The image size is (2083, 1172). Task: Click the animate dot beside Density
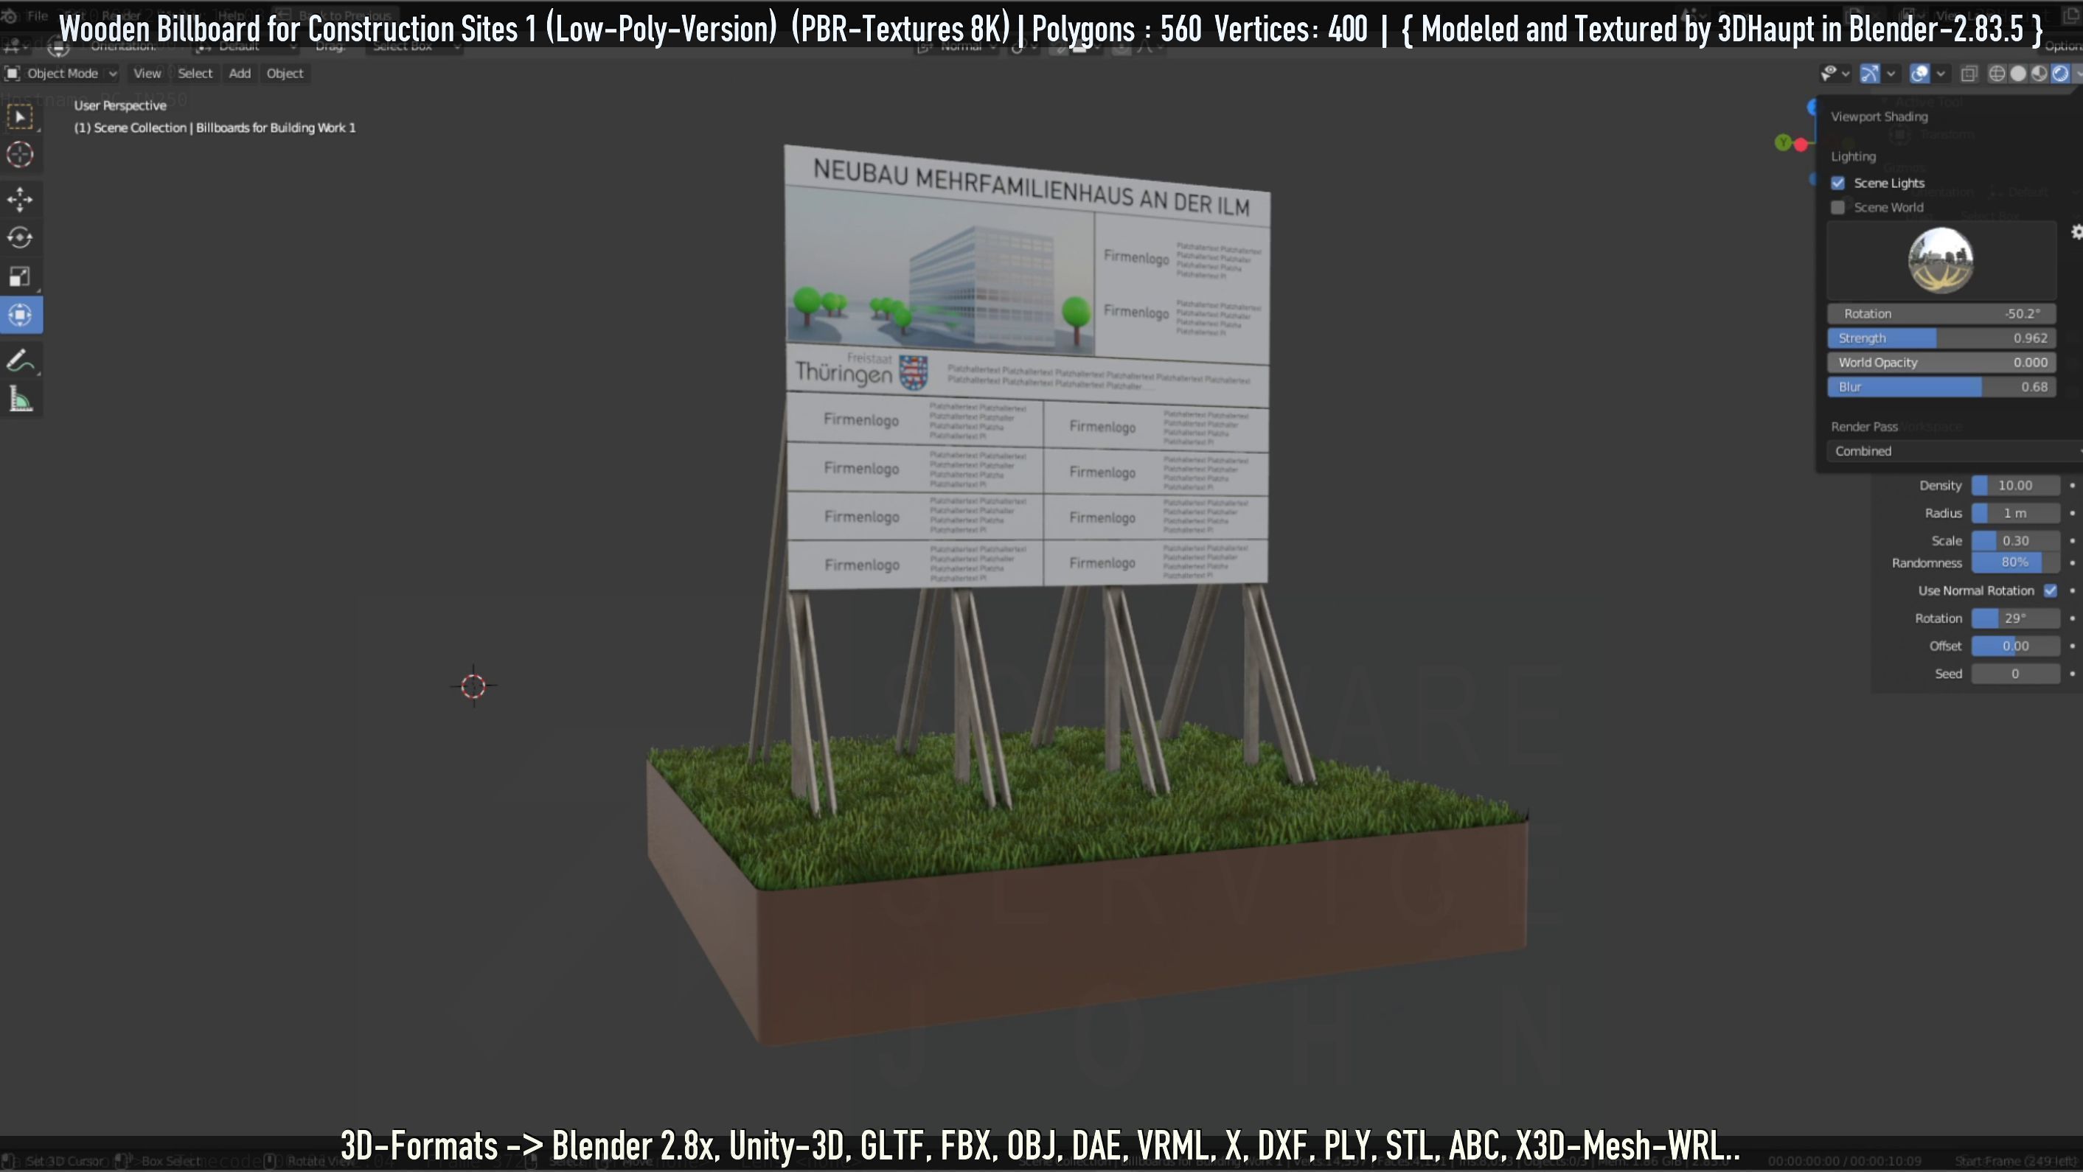point(2073,486)
